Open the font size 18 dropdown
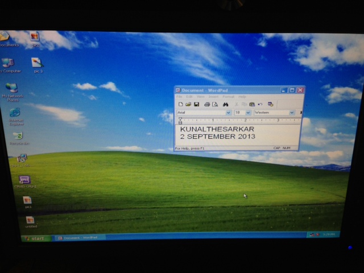Screen dimensions: 364x273 tap(248, 113)
